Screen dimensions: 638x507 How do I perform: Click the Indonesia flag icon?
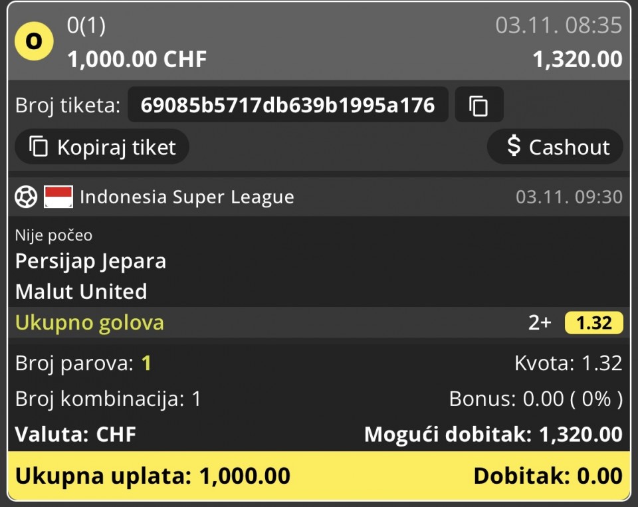(x=58, y=197)
